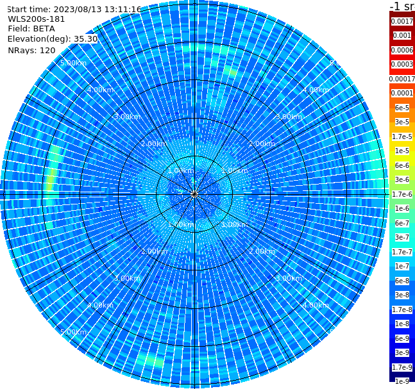Select the 0.00017 colorbar label
Image resolution: width=415 pixels, height=389 pixels.
(x=402, y=79)
